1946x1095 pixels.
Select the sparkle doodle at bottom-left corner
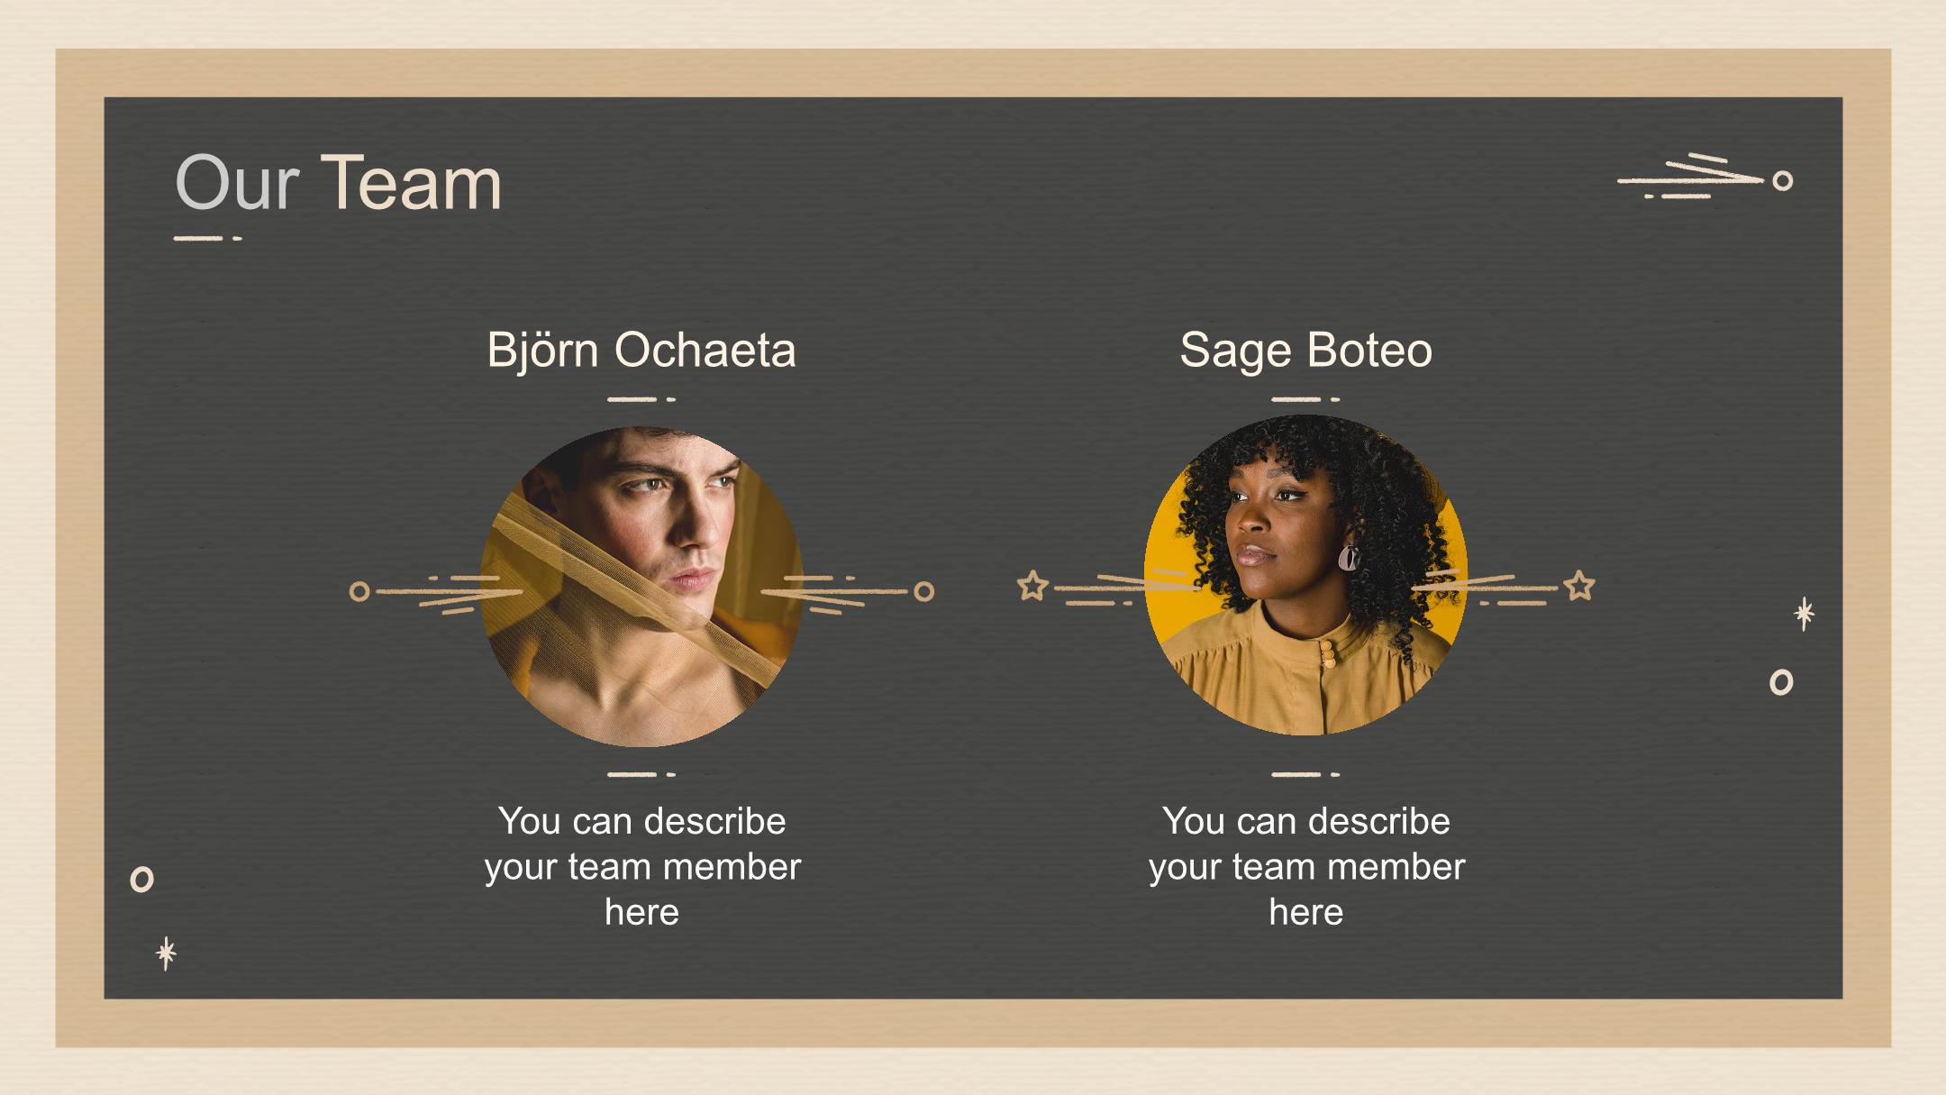[x=166, y=954]
